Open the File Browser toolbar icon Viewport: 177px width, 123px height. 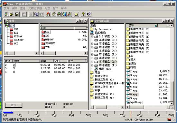pos(77,14)
